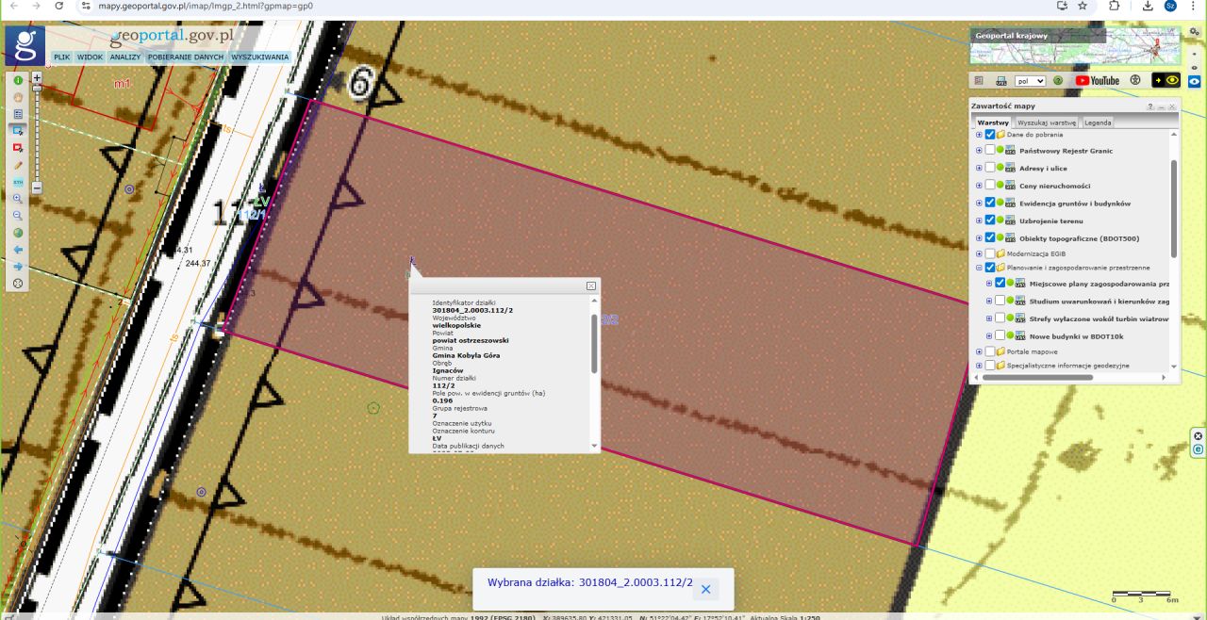The width and height of the screenshot is (1207, 620).
Task: Select the red rectangle selection tool
Action: (18, 147)
